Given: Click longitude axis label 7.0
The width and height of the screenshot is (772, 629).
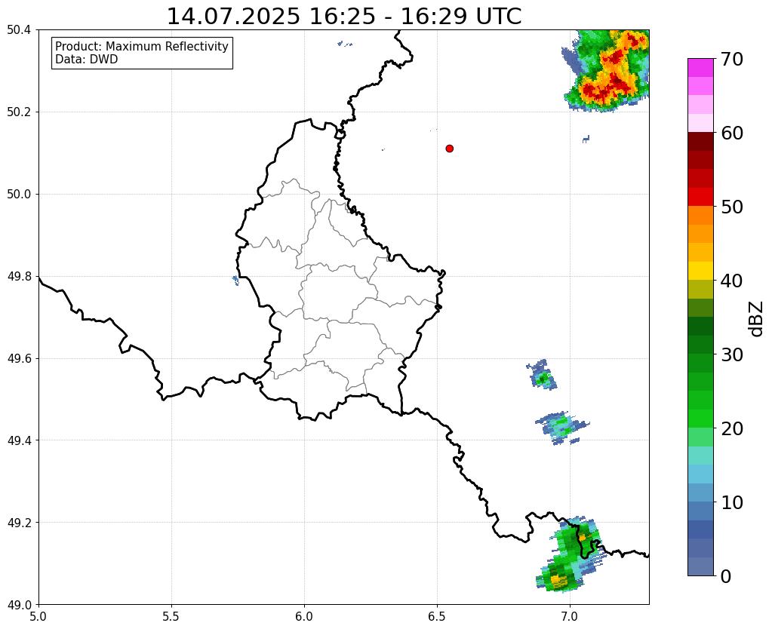Looking at the screenshot, I should tap(570, 617).
